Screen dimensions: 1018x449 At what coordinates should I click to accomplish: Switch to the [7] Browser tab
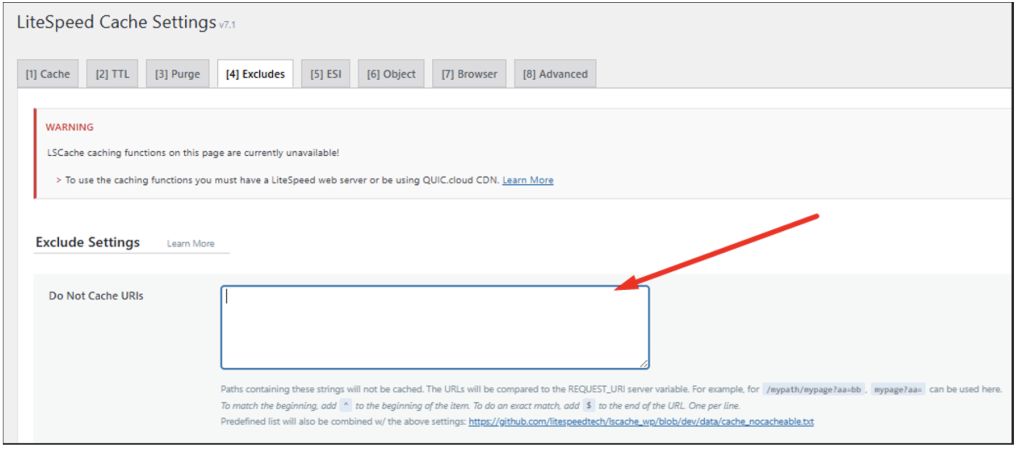coord(469,74)
